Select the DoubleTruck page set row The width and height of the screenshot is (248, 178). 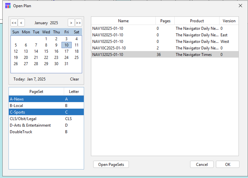(x=21, y=132)
